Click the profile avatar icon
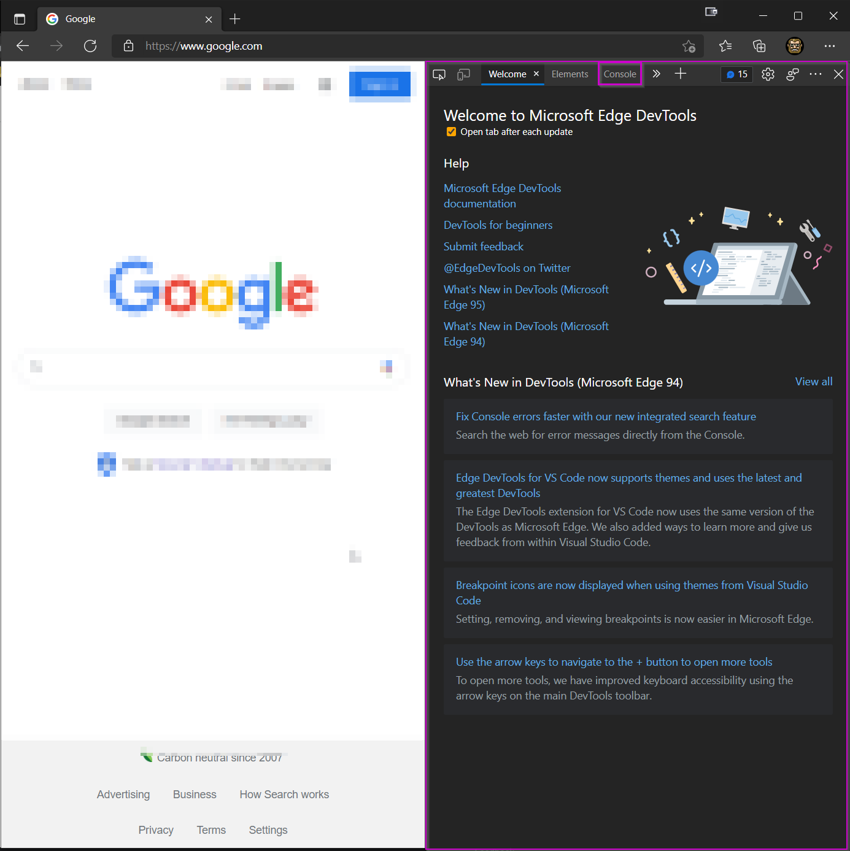Screen dimensions: 850x851 point(795,46)
